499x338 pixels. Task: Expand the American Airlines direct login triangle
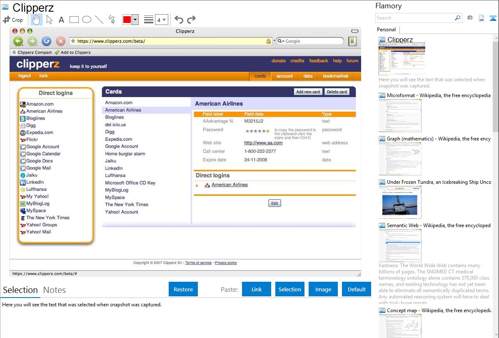point(197,185)
